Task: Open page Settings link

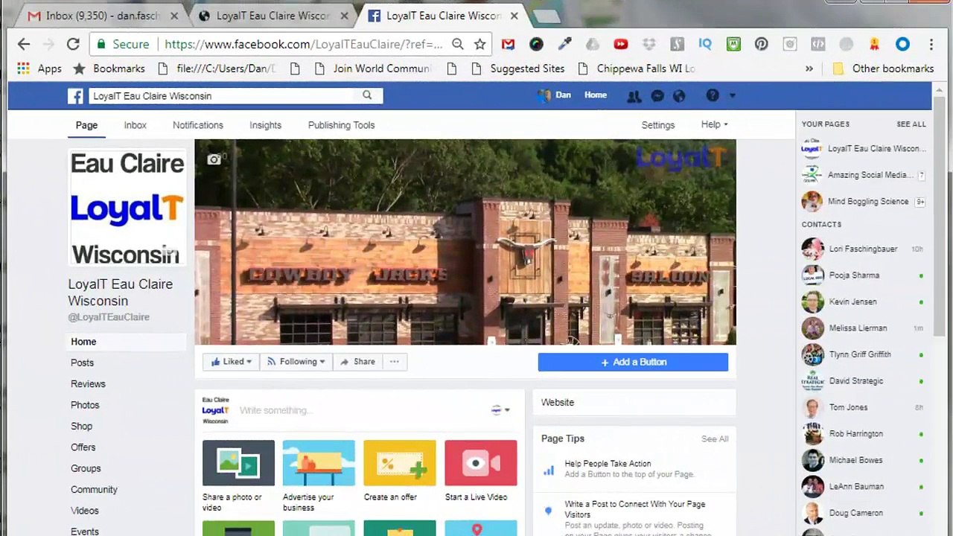Action: (x=658, y=125)
